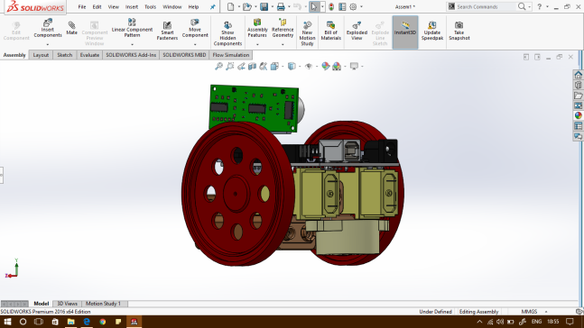Viewport: 584px width, 328px height.
Task: Open the File menu
Action: 82,6
